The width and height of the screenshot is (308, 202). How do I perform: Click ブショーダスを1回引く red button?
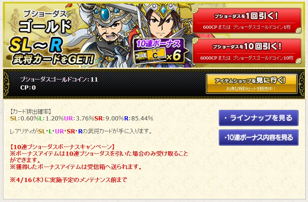click(247, 21)
